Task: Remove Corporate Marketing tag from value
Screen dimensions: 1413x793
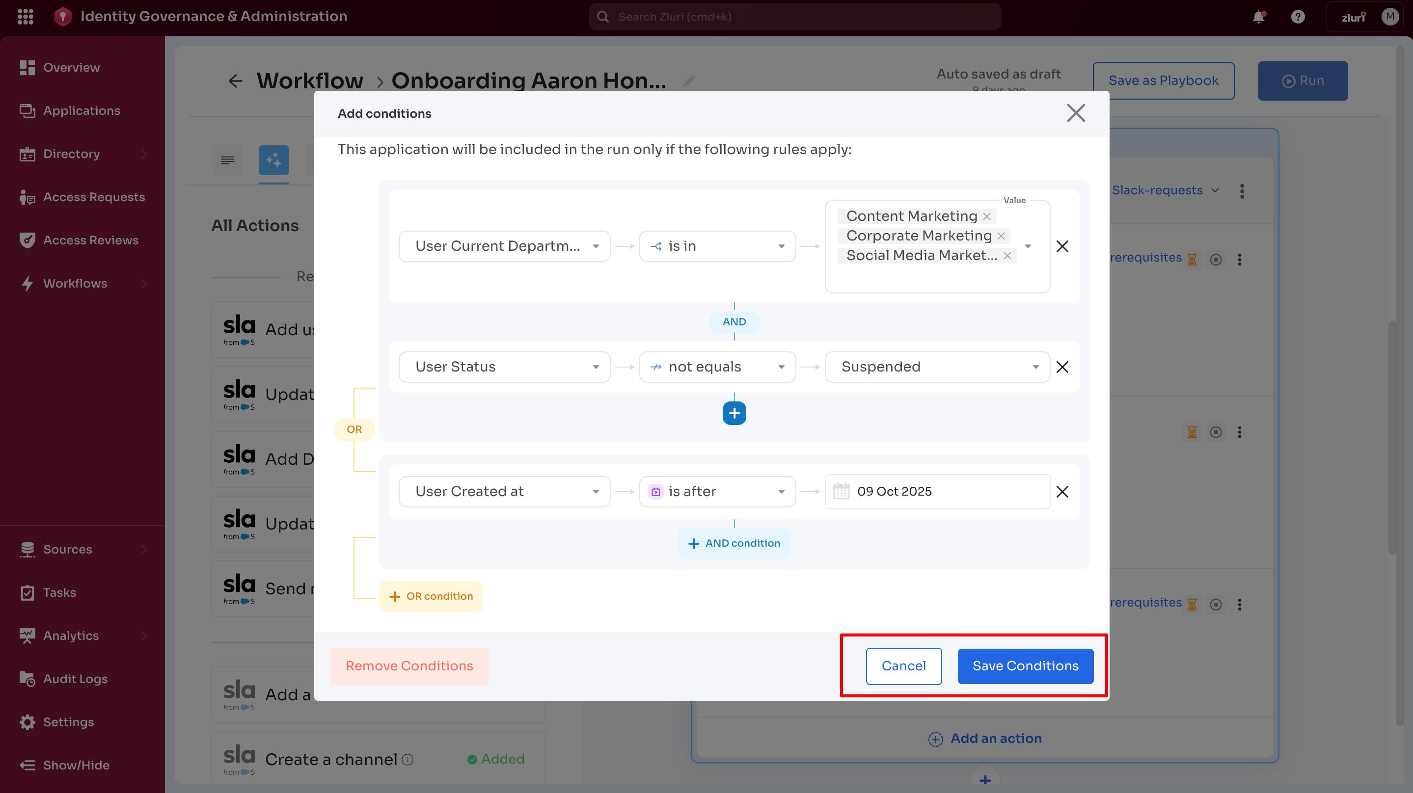Action: (1001, 236)
